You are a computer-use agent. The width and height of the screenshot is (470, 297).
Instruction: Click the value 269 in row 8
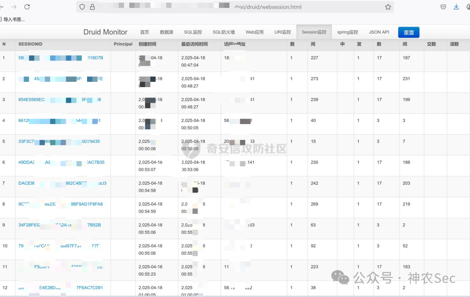click(315, 204)
